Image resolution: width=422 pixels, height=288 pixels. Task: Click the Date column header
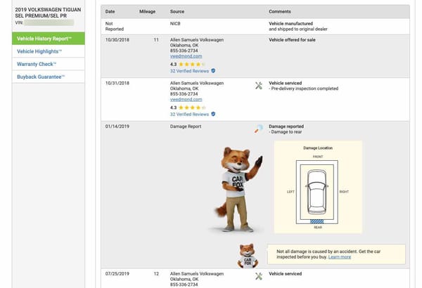[110, 11]
